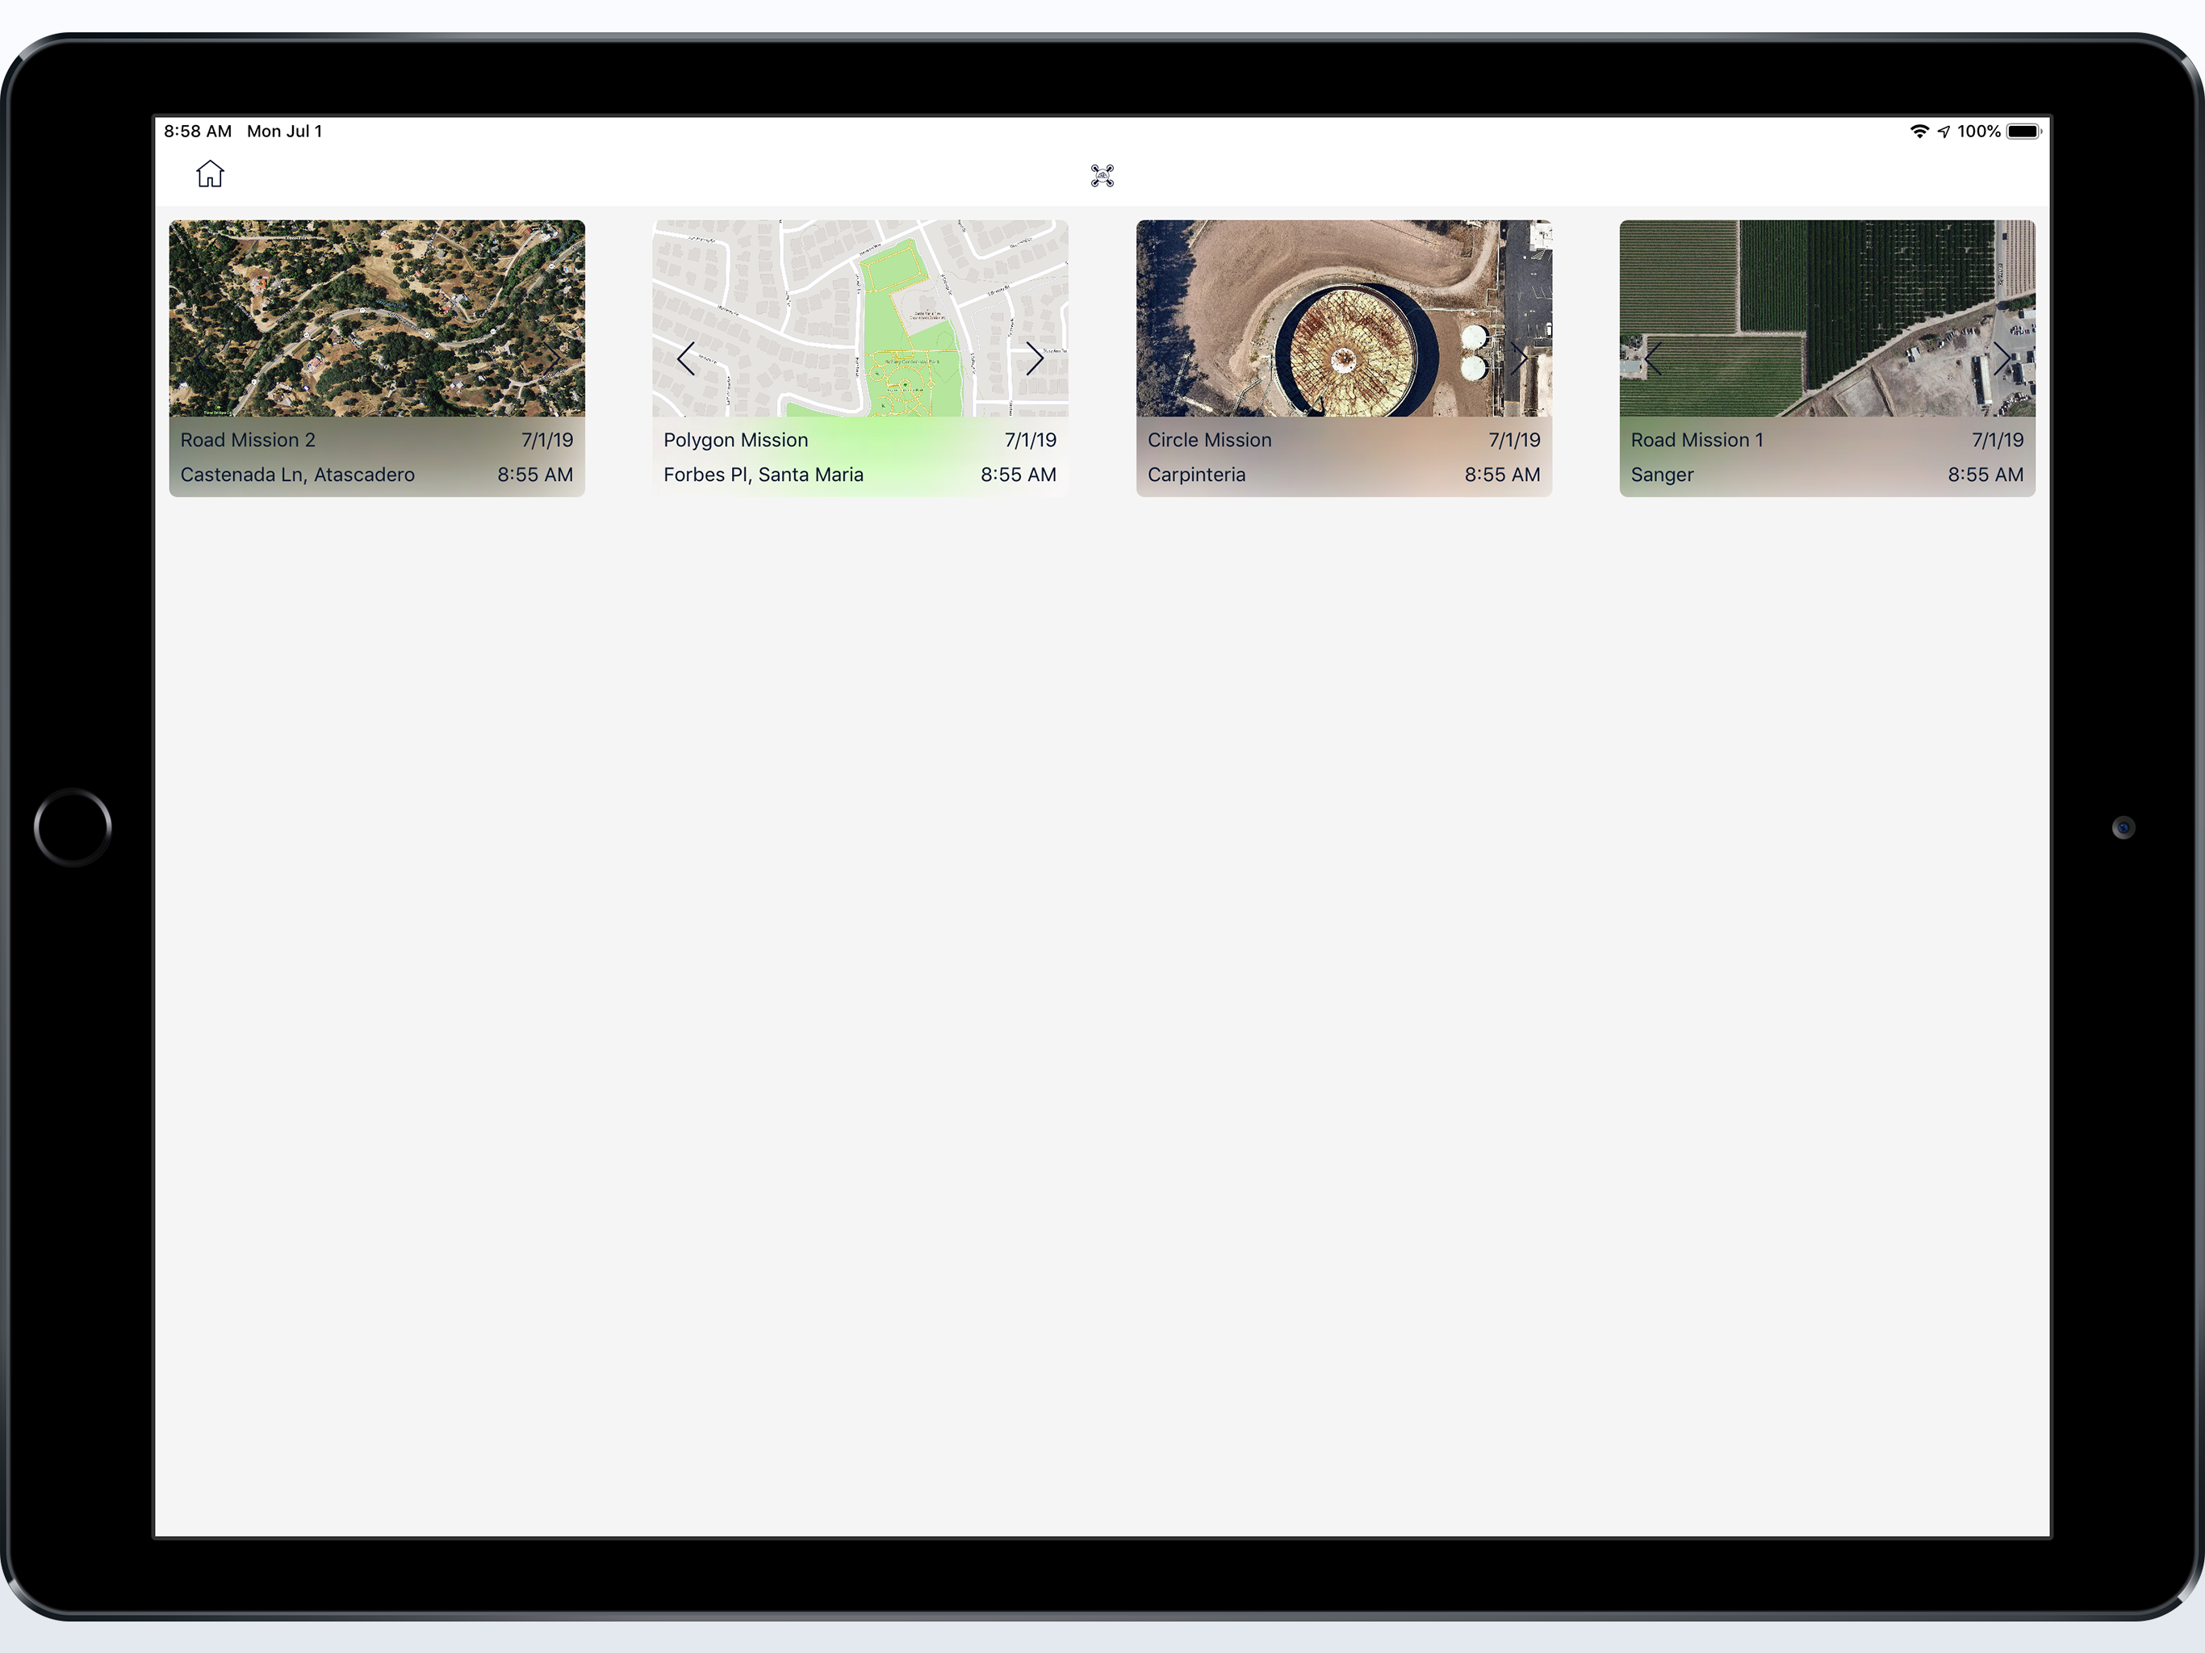Screen dimensions: 2205x1653
Task: Tap the location services arrow icon
Action: 1943,132
